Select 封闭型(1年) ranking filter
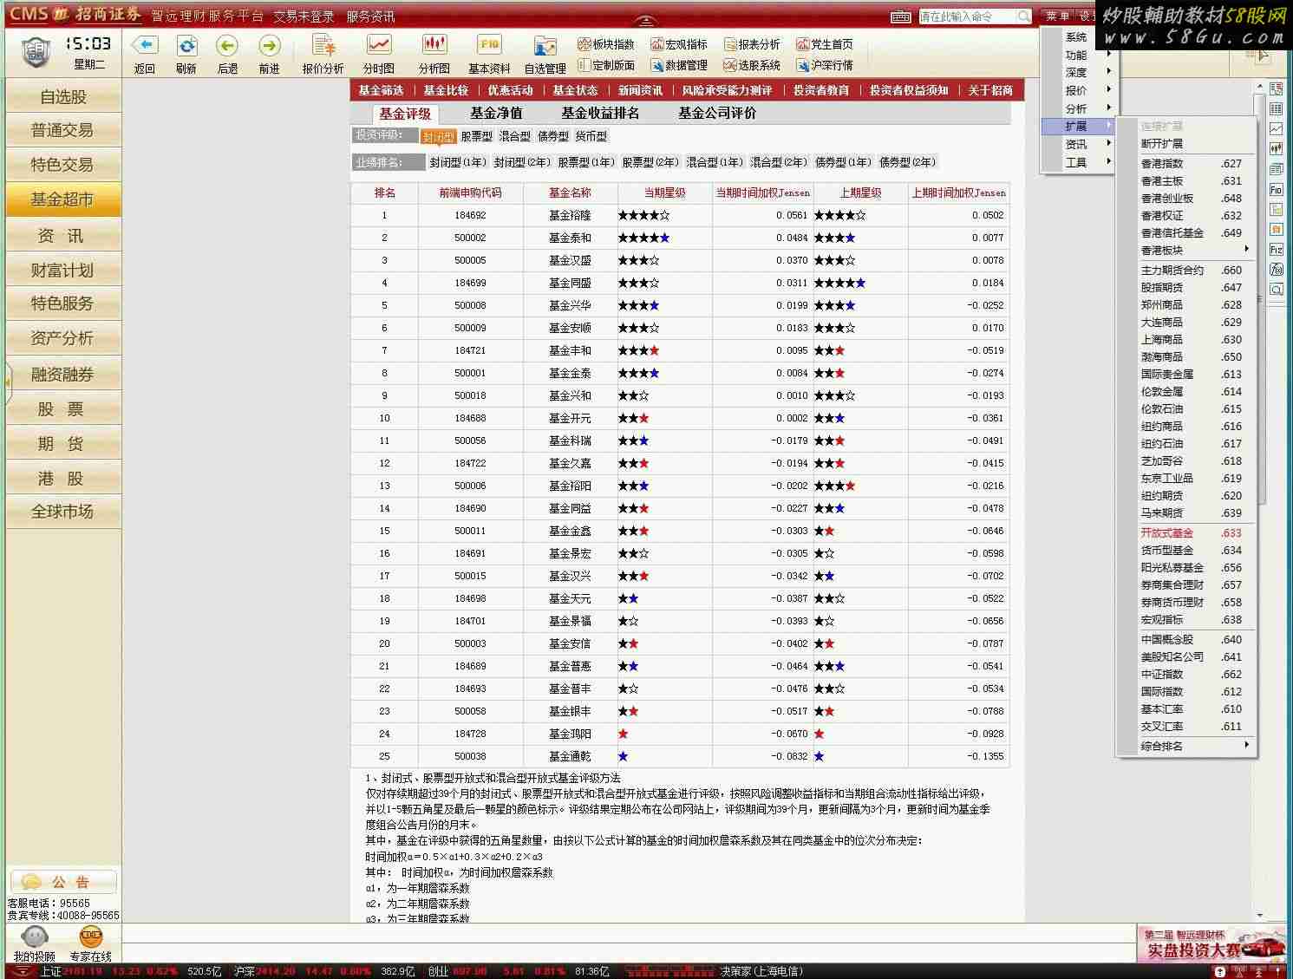The width and height of the screenshot is (1293, 979). coord(458,162)
